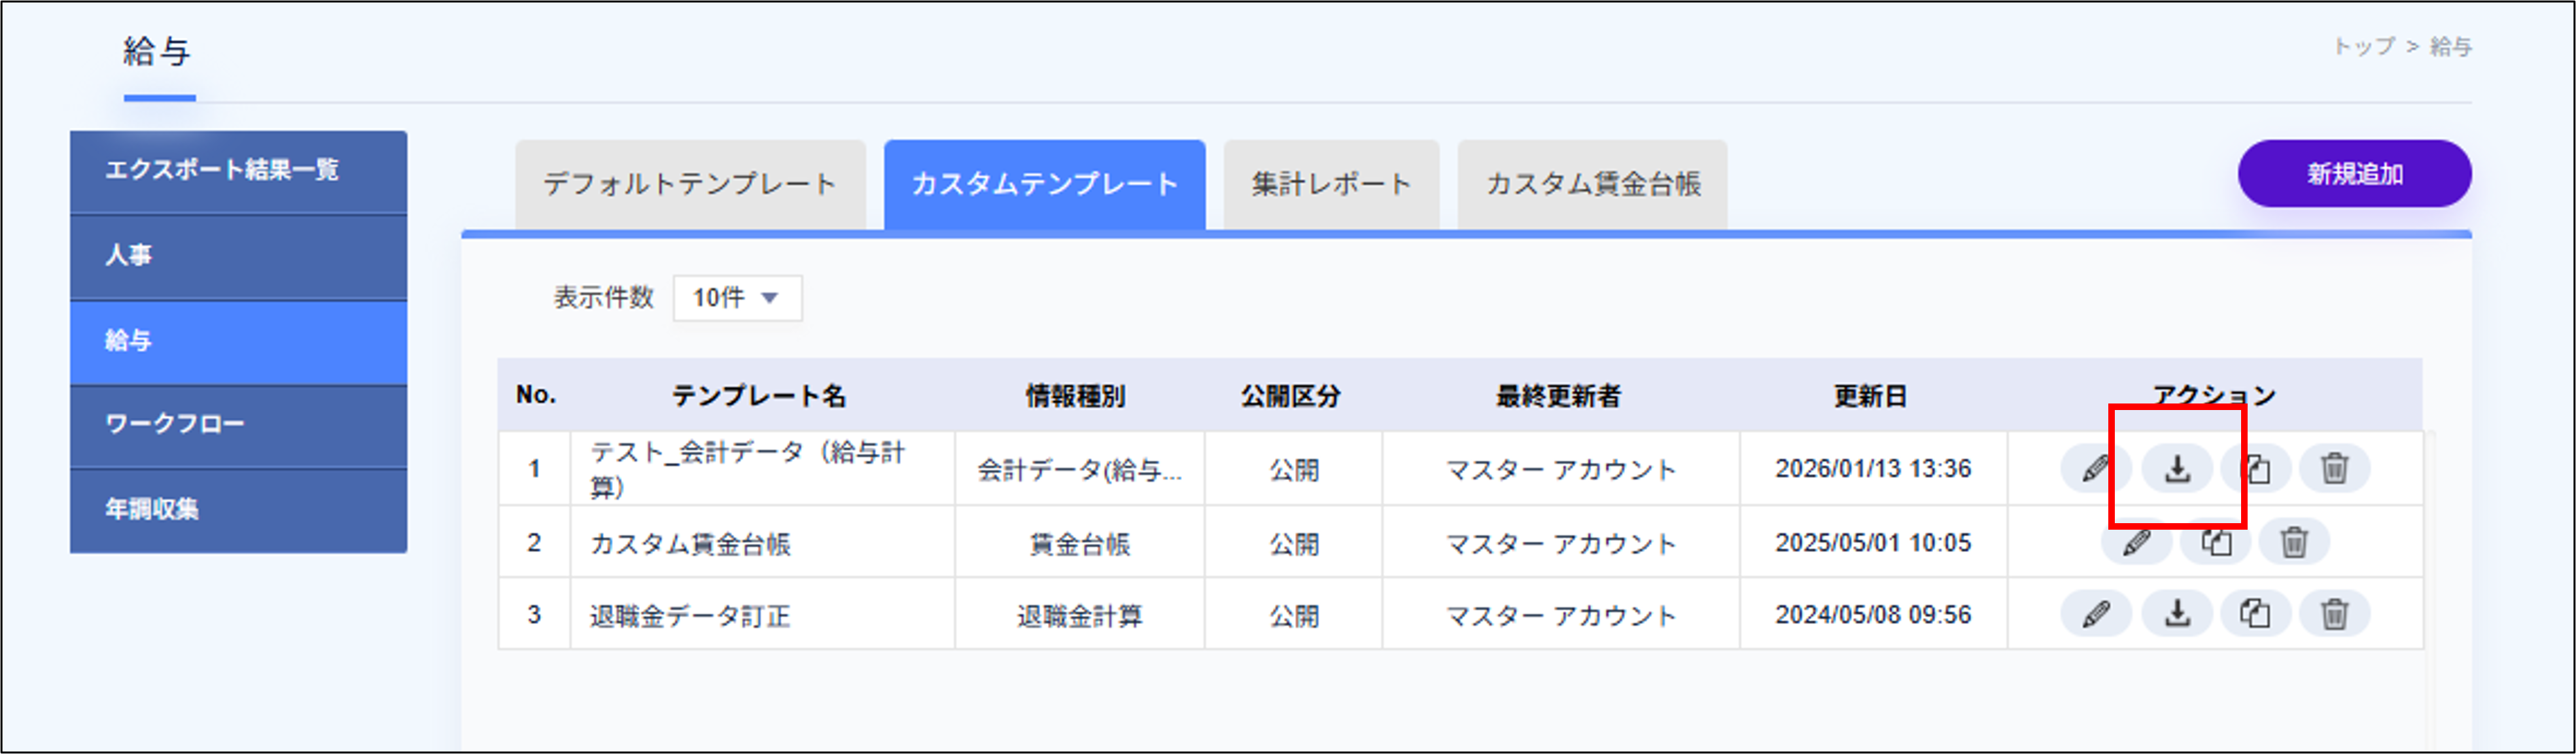Viewport: 2576px width, 754px height.
Task: Edit the カスタム賃金台帳 template
Action: click(2137, 542)
